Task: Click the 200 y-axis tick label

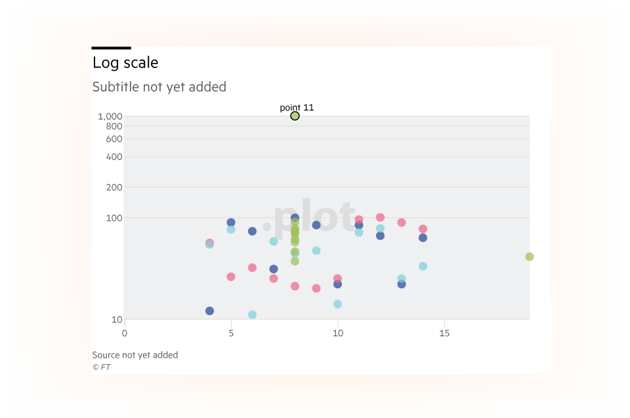Action: pos(114,187)
